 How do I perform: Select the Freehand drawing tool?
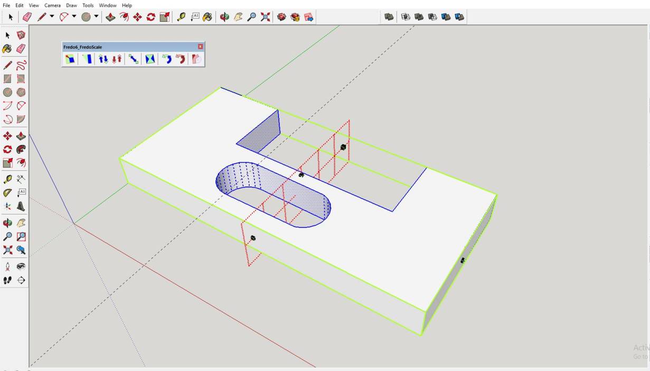click(21, 66)
